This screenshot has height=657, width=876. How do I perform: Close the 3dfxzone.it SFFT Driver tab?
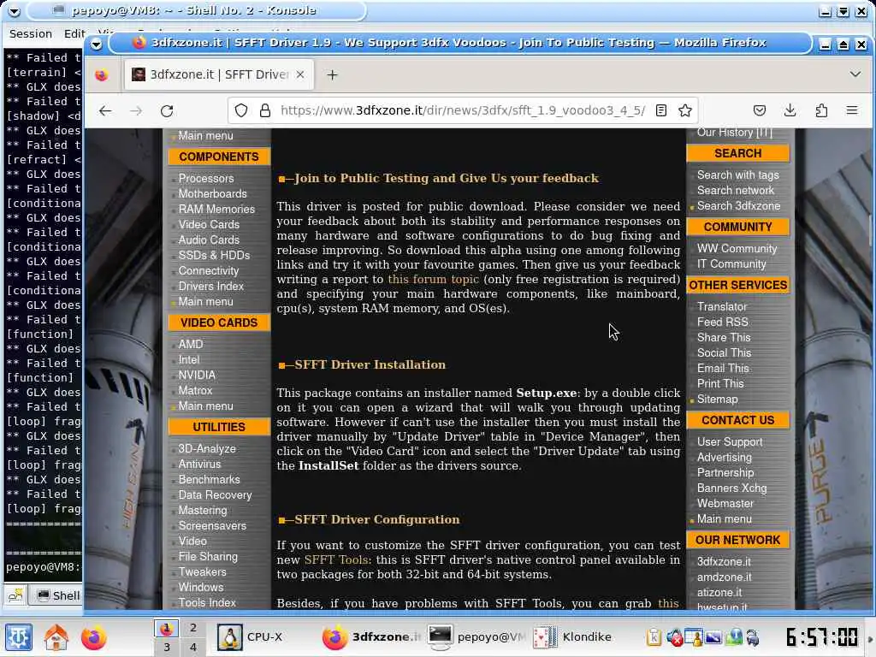pyautogui.click(x=300, y=74)
